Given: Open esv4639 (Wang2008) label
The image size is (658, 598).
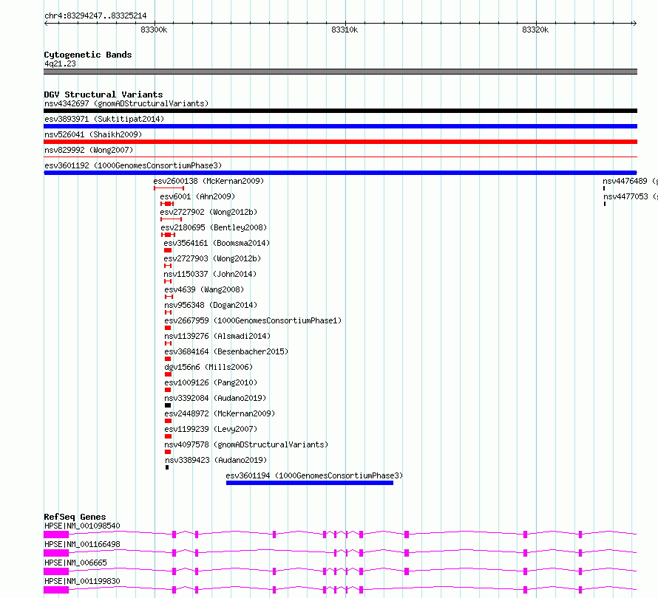Looking at the screenshot, I should pos(204,289).
